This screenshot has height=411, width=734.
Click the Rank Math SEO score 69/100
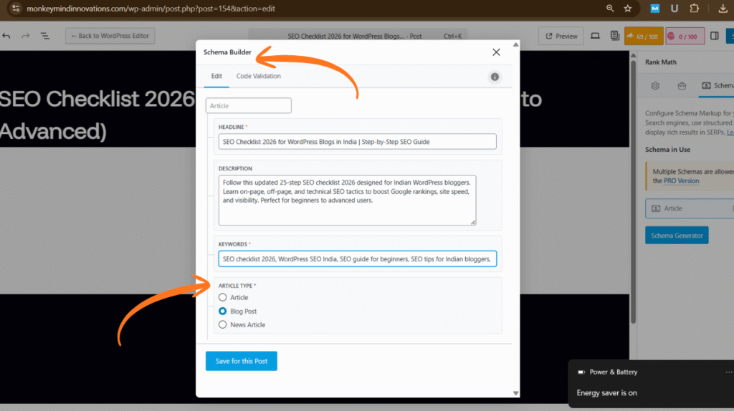(643, 36)
